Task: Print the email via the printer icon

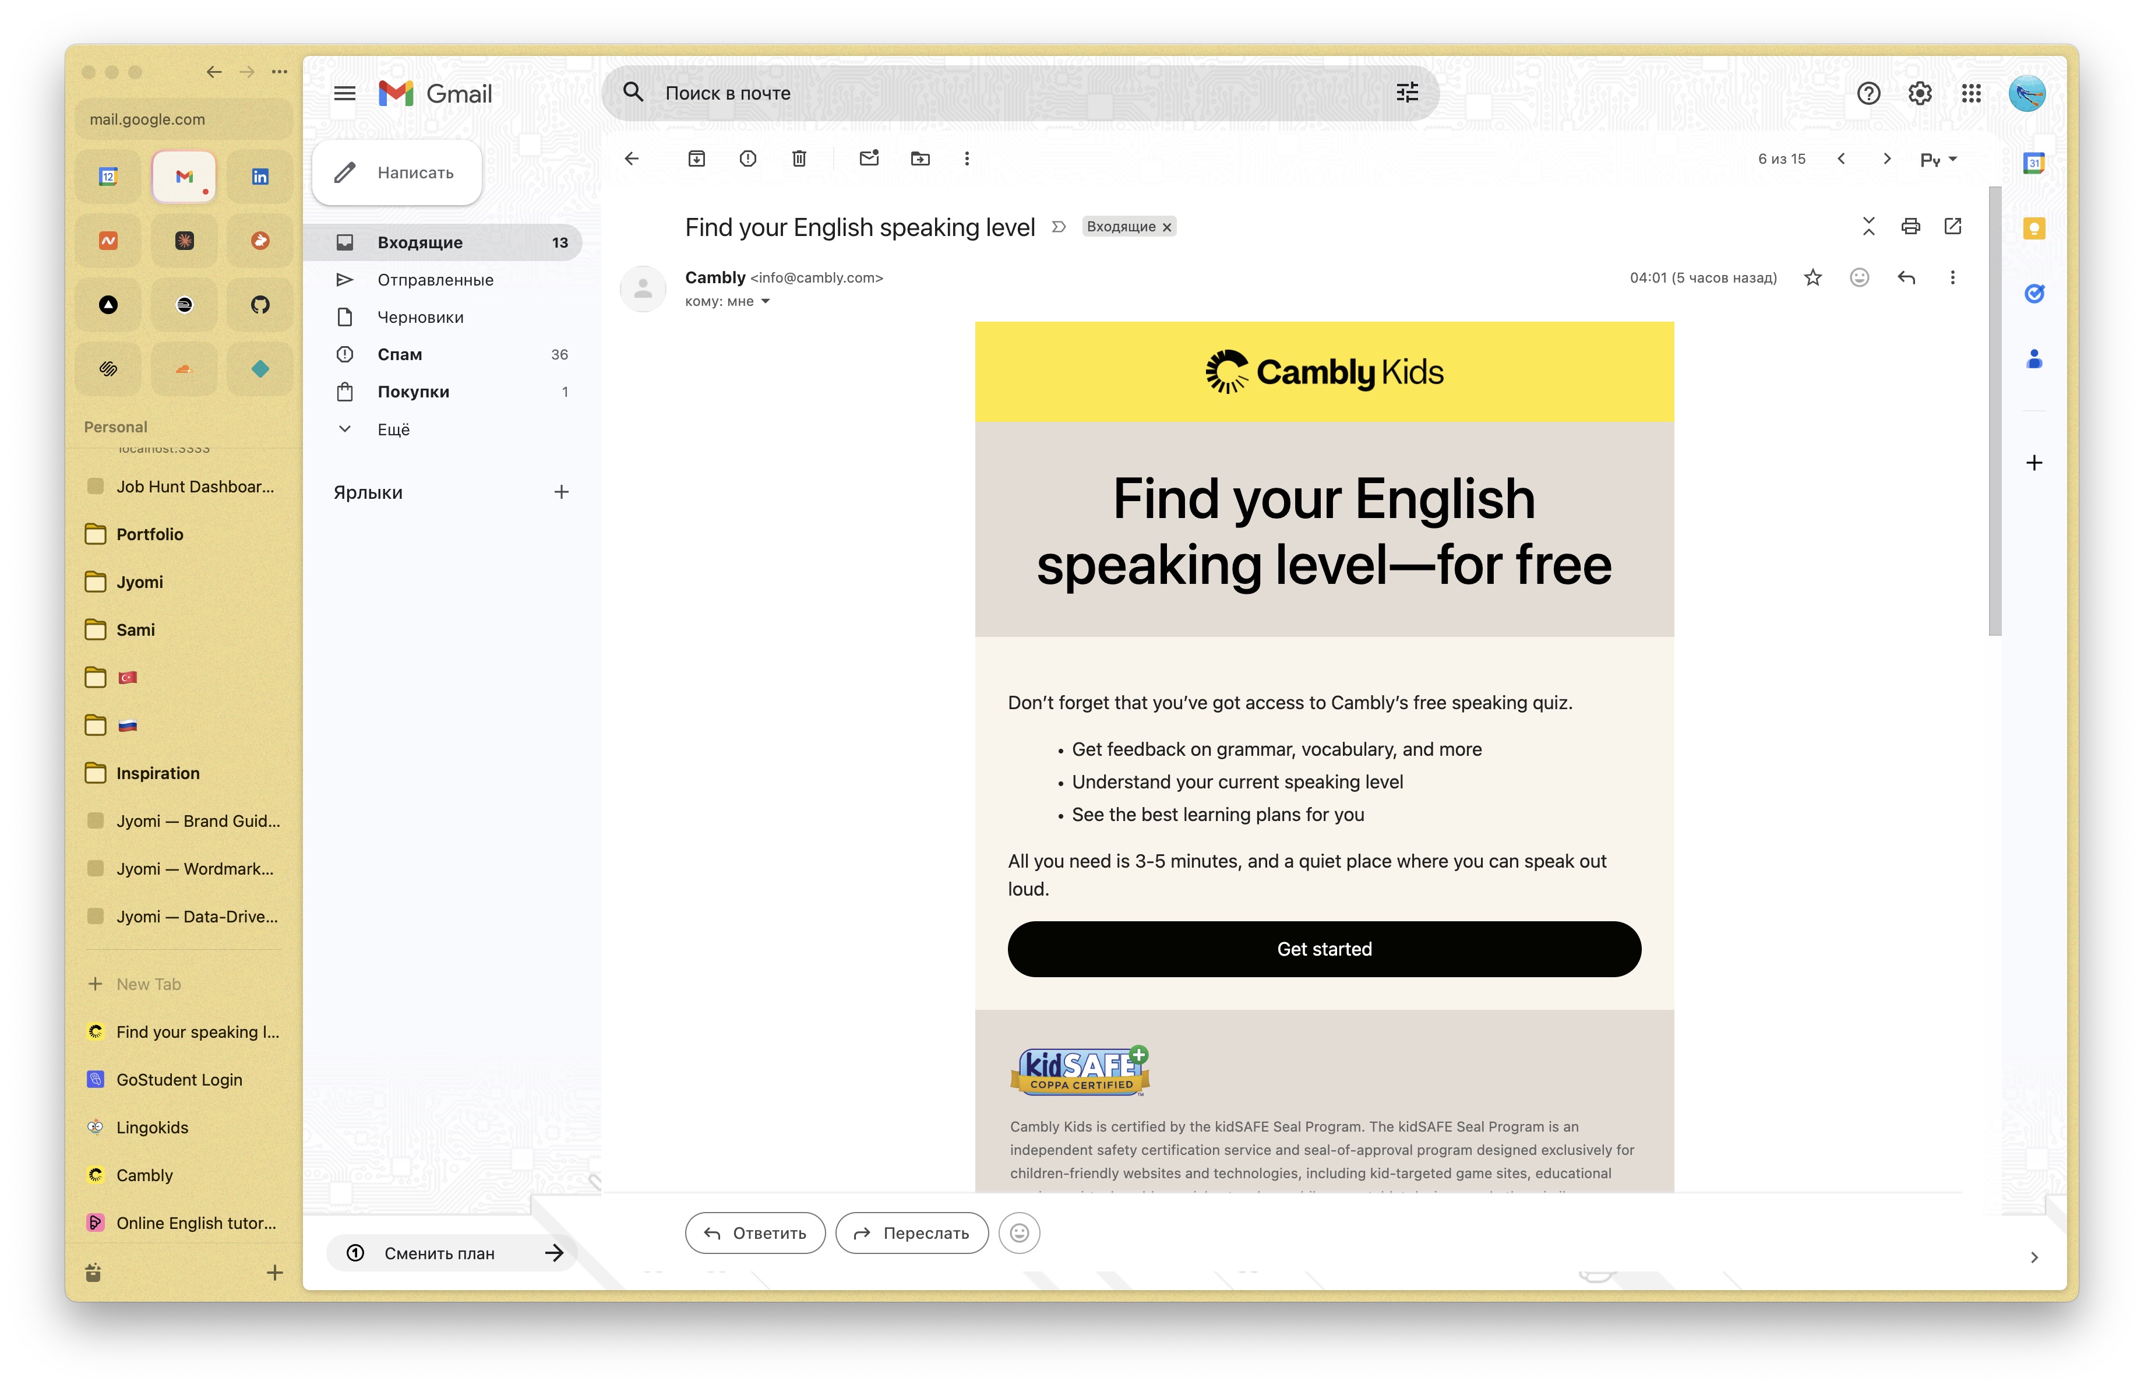Action: coord(1911,226)
